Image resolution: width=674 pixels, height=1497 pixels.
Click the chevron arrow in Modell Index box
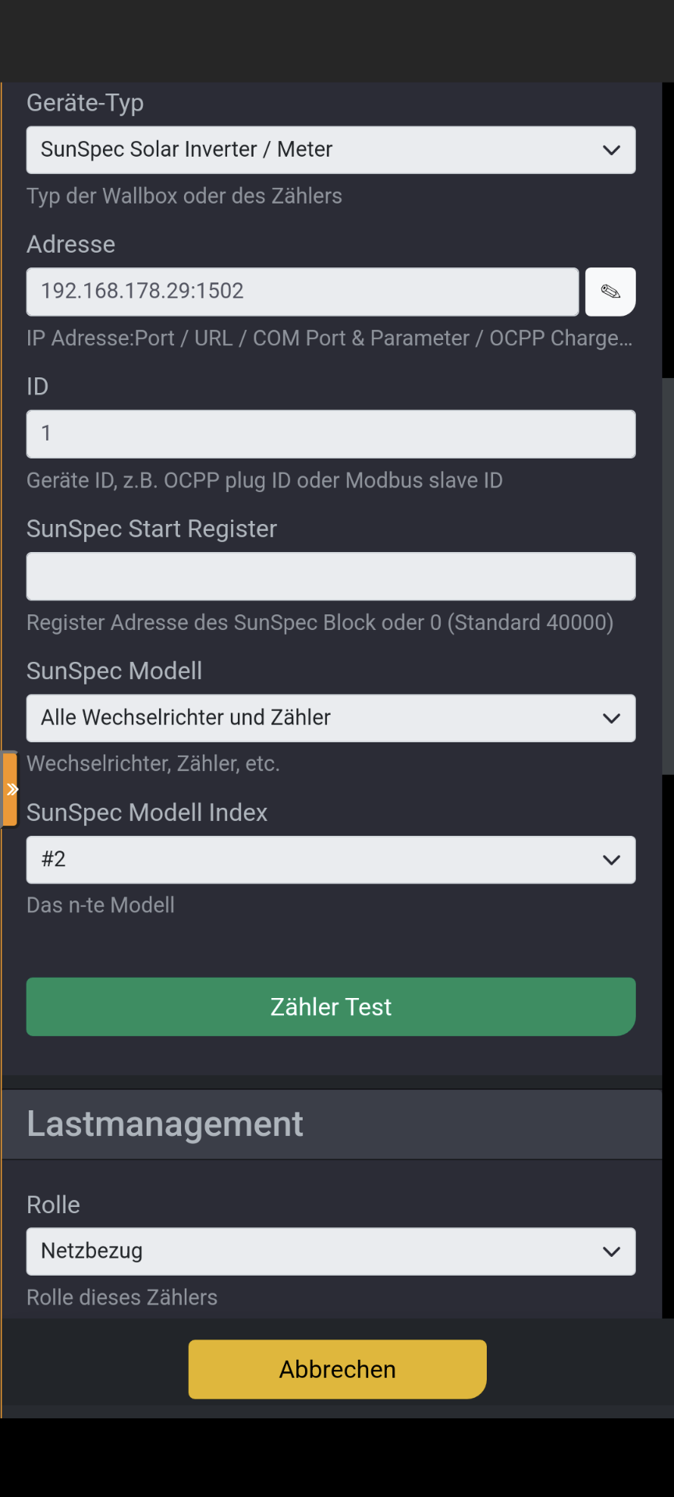pyautogui.click(x=612, y=860)
